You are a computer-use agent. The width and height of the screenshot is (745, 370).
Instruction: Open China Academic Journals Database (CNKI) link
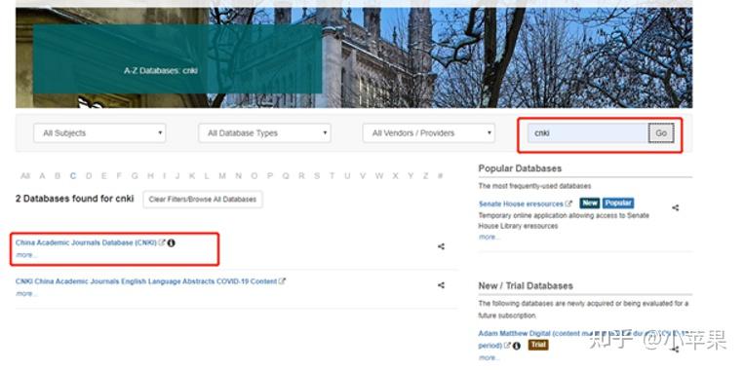tap(86, 242)
